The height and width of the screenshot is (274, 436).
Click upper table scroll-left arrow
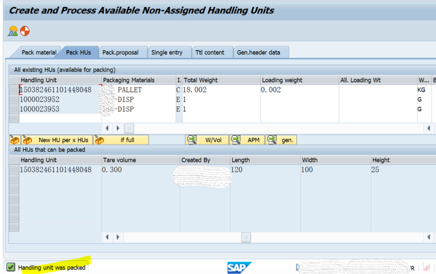point(107,128)
